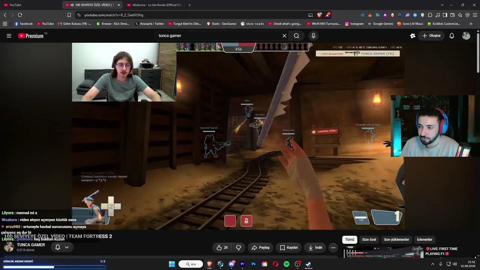Open Spotify from the taskbar

pos(286,264)
